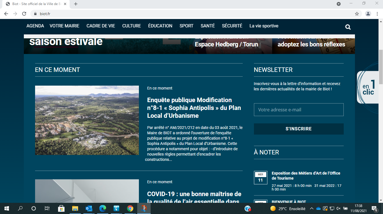Click the OneDrive cloud tray icon
Screen dimensions: 383x214
(x=318, y=208)
